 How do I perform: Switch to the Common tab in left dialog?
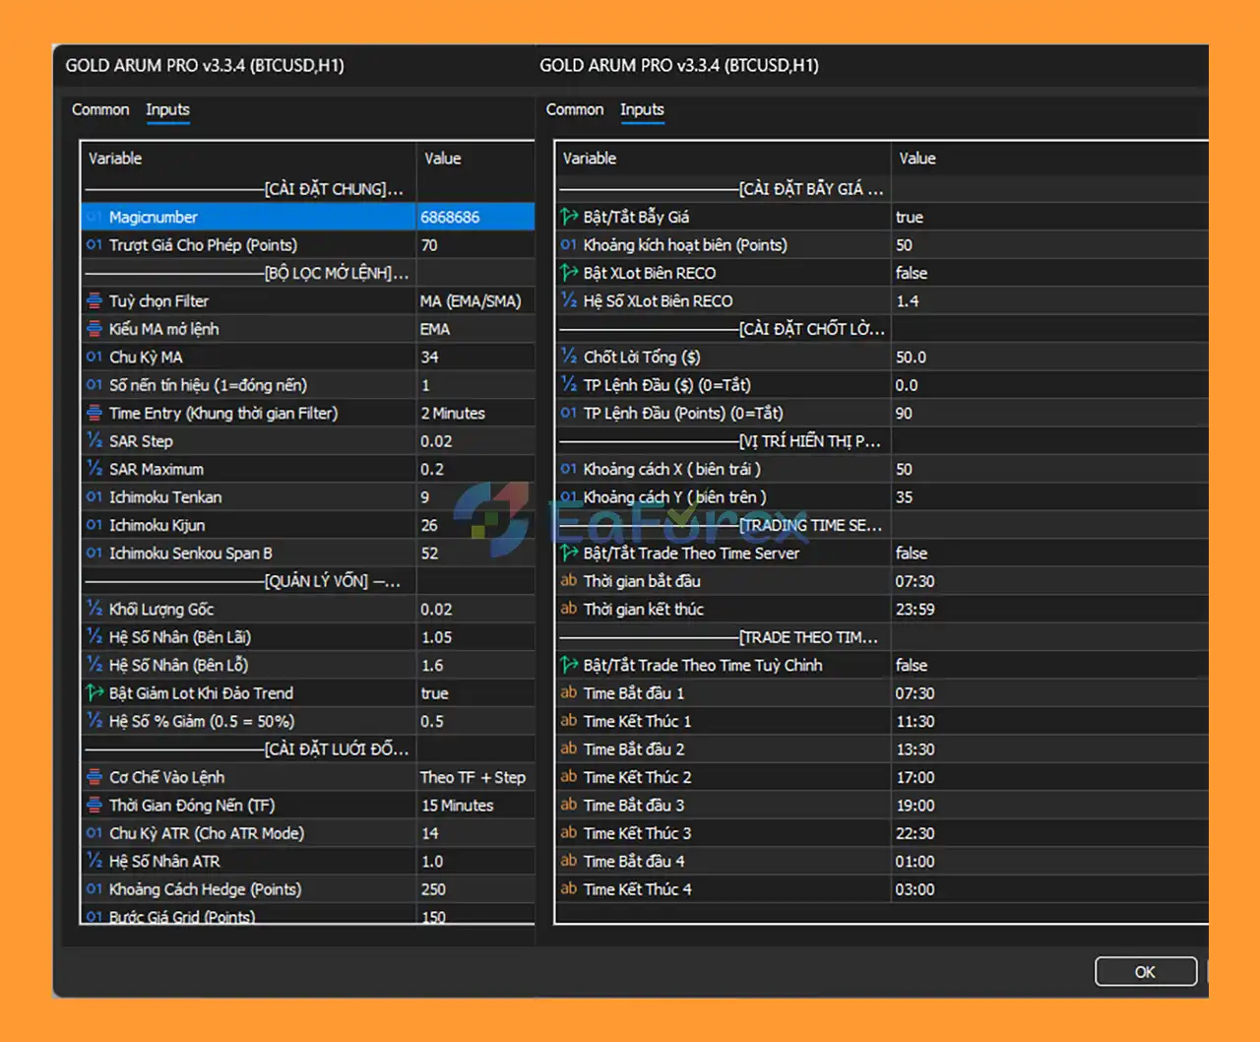coord(100,109)
